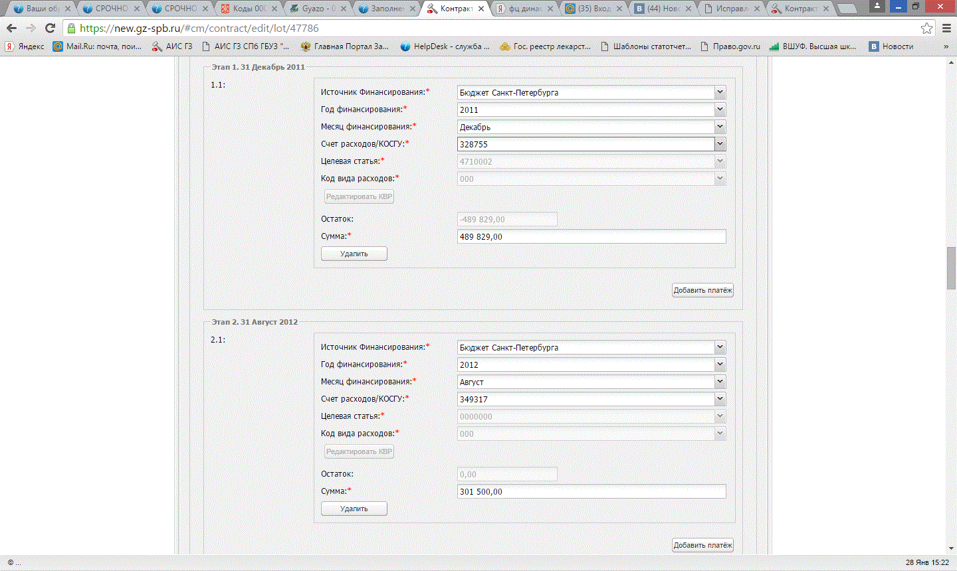Viewport: 957px width, 571px height.
Task: Click the browser forward arrow
Action: pos(31,28)
